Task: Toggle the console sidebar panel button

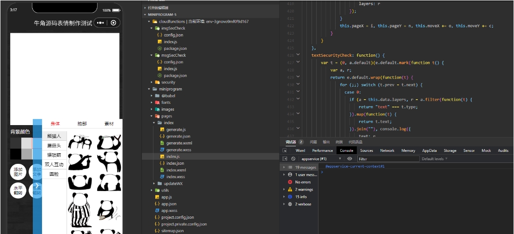Action: point(285,159)
